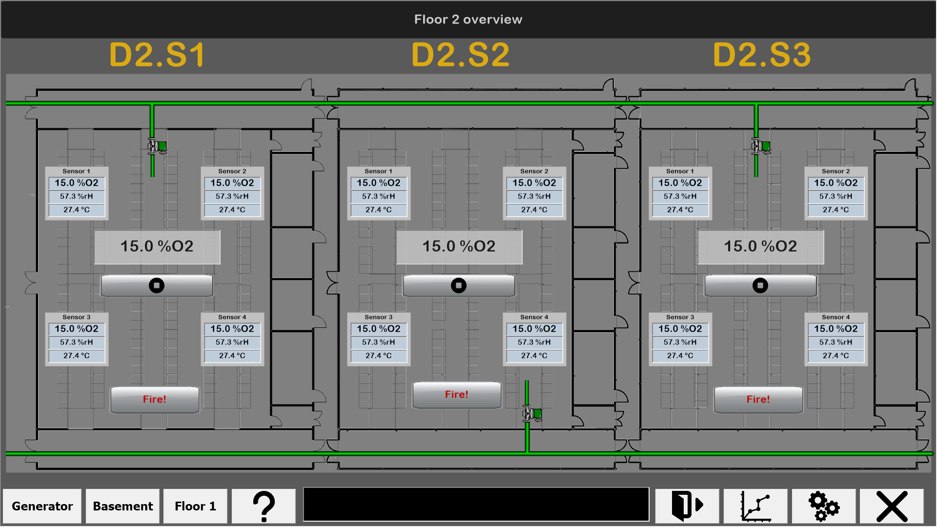Click Sensor 4 O2 value in D2.S3
937x527 pixels.
click(x=836, y=329)
